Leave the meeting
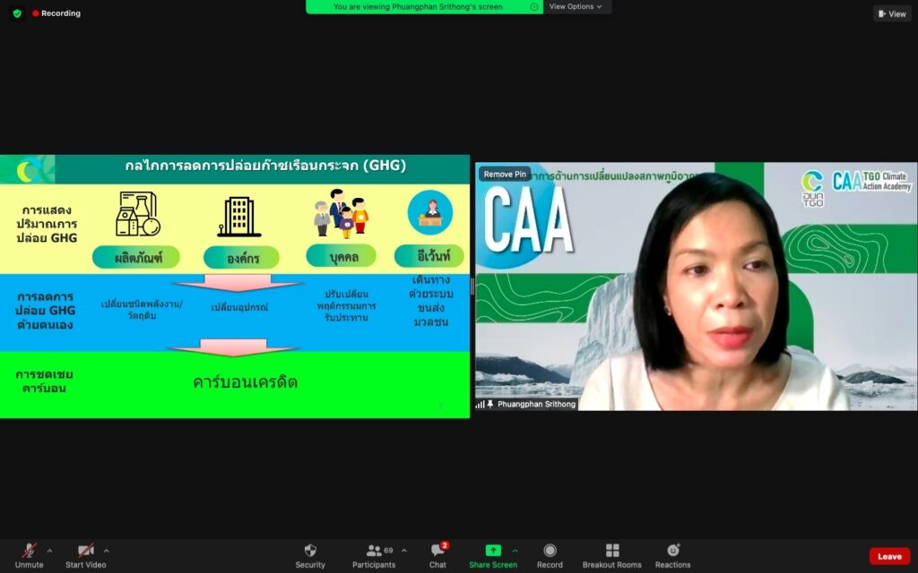 [x=888, y=554]
